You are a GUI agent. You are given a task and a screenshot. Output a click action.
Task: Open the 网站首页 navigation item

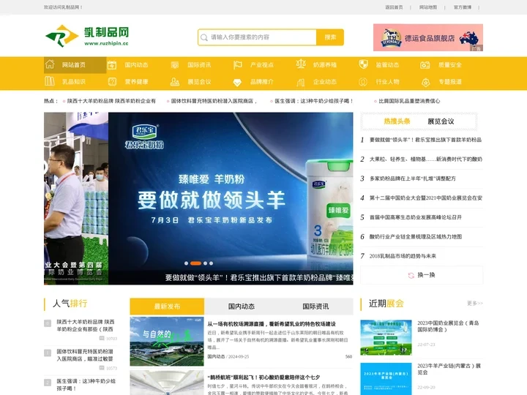(x=75, y=65)
